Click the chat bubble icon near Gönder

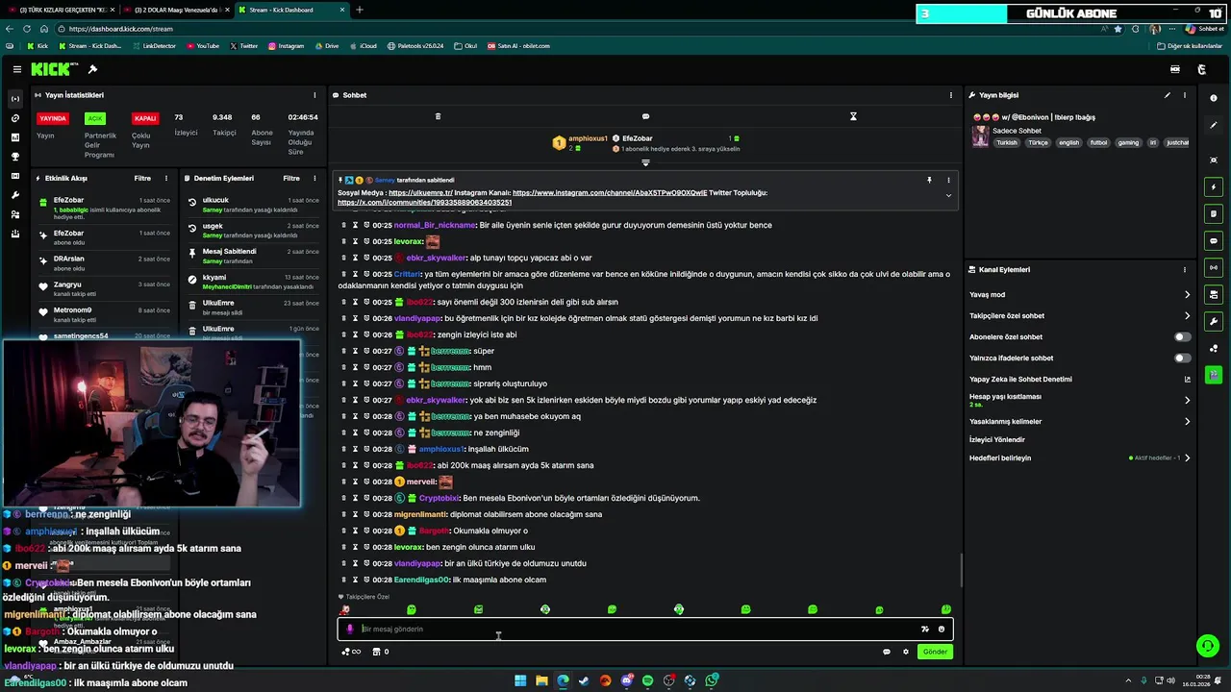point(887,652)
